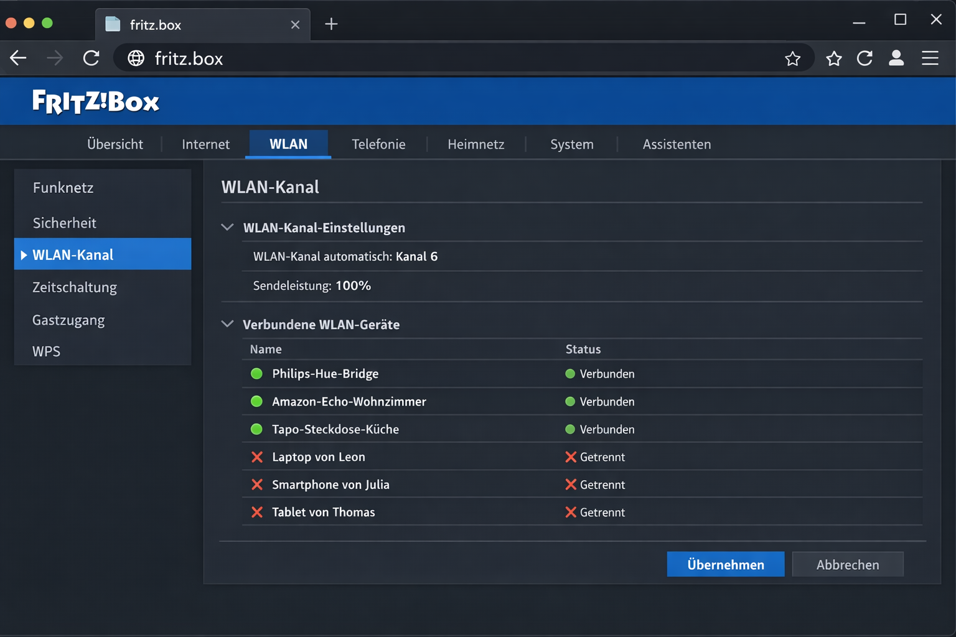Collapse the Verbundene WLAN-Geräte section chevron
Viewport: 956px width, 637px height.
[x=227, y=324]
